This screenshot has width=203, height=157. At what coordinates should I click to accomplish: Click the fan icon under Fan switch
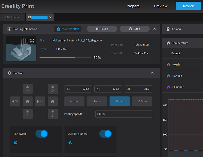(15, 143)
